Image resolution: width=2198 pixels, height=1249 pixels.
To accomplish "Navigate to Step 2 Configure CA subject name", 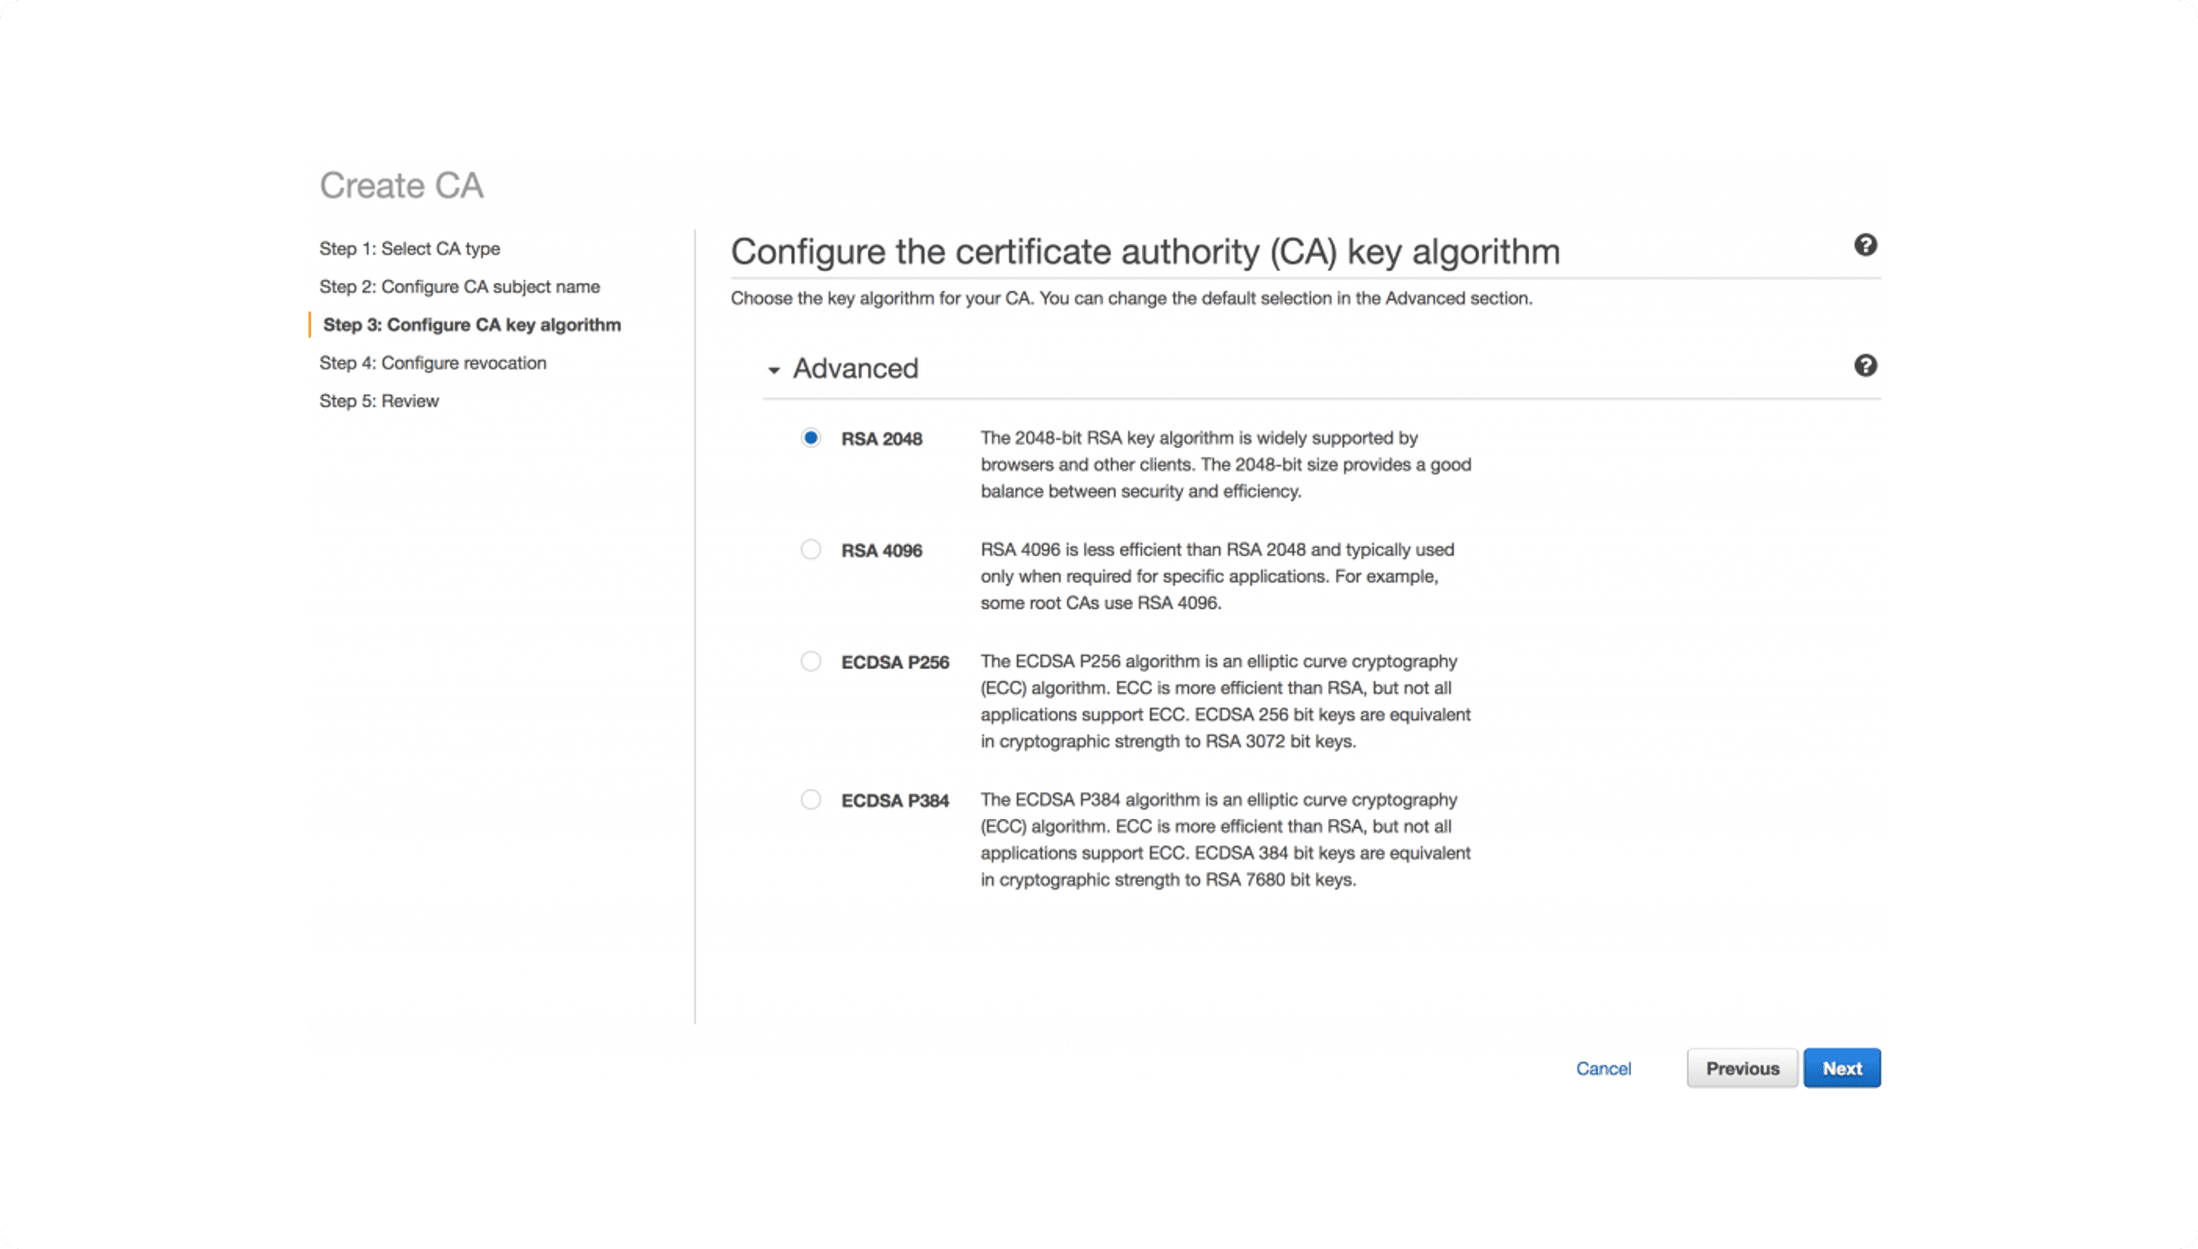I will point(459,286).
